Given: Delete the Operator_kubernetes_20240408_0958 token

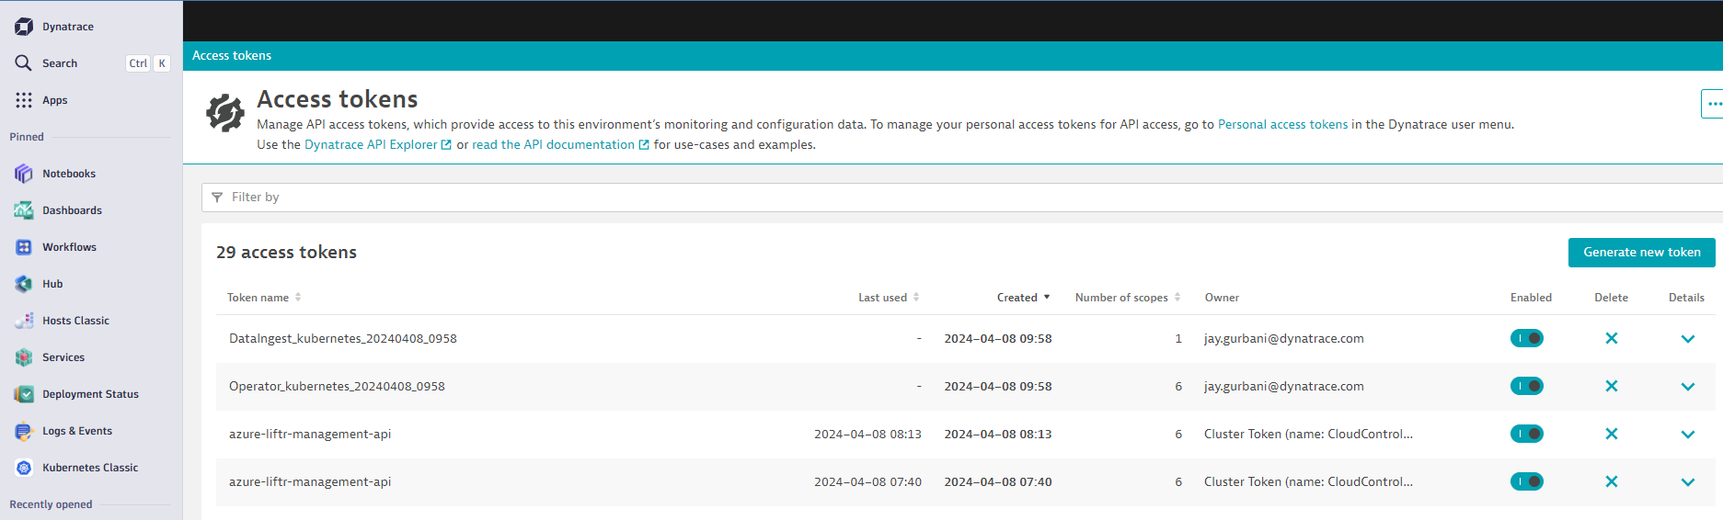Looking at the screenshot, I should (1611, 386).
